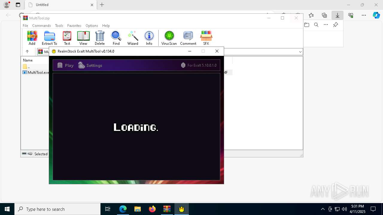Click the Delete trash can icon
383x215 pixels.
coord(100,38)
